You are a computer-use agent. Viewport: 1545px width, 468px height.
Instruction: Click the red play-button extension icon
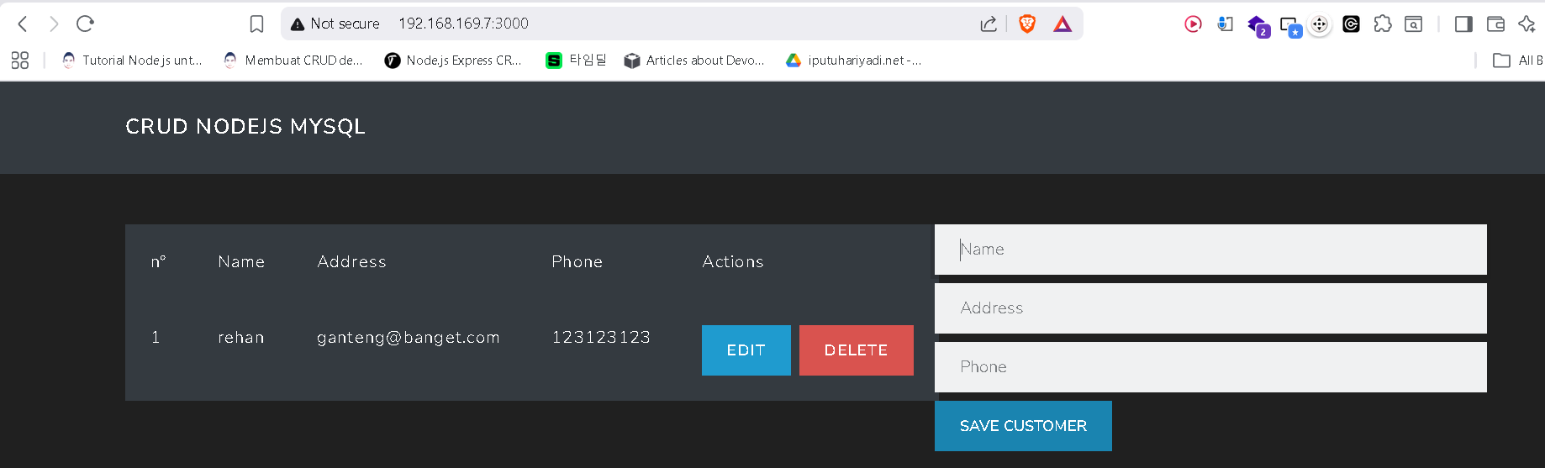click(1193, 24)
